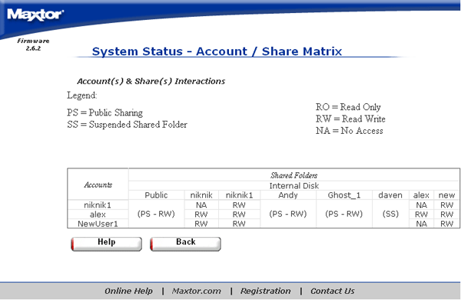Click NewUser1 row's NA cell under alex column
The width and height of the screenshot is (461, 300).
421,224
